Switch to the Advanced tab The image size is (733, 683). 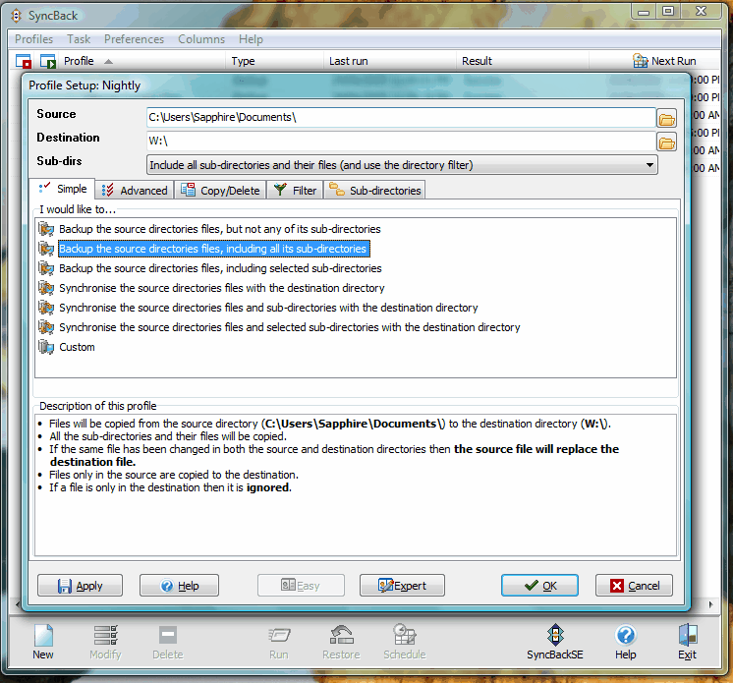click(x=136, y=191)
